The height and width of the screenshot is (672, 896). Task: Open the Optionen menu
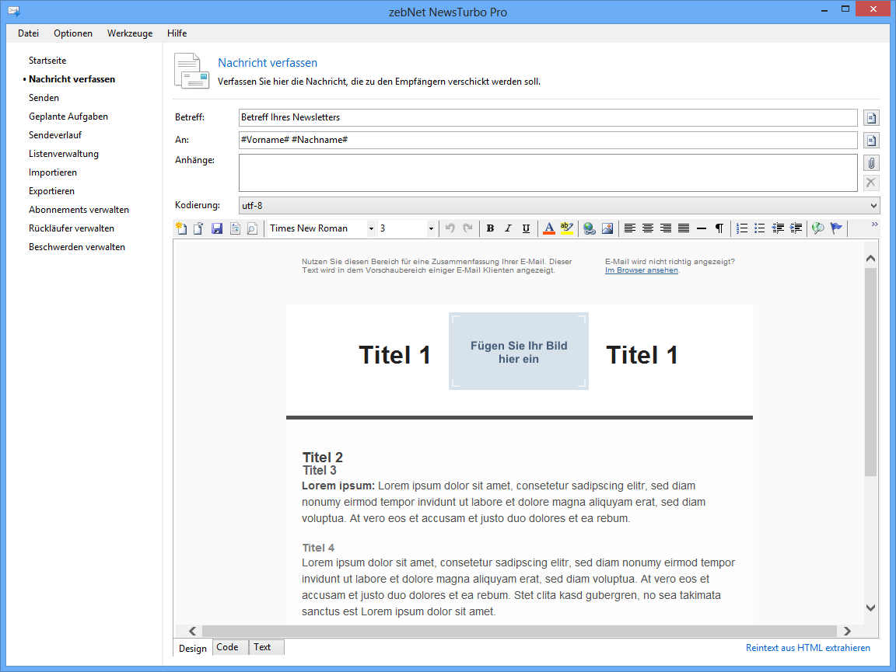pyautogui.click(x=73, y=33)
